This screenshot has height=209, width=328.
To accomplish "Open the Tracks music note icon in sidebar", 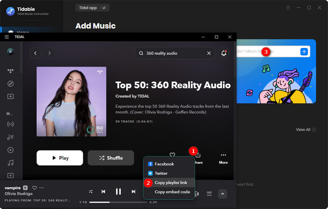I will [11, 163].
